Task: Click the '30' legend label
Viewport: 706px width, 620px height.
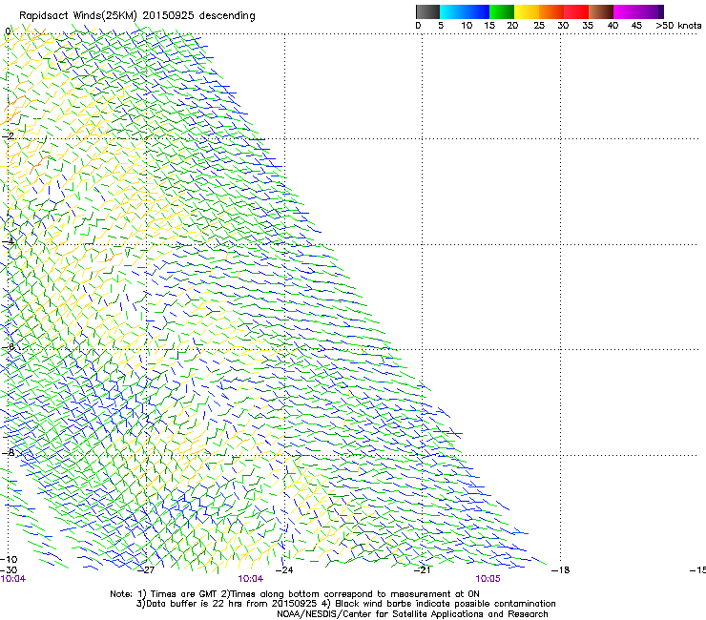Action: 563,26
